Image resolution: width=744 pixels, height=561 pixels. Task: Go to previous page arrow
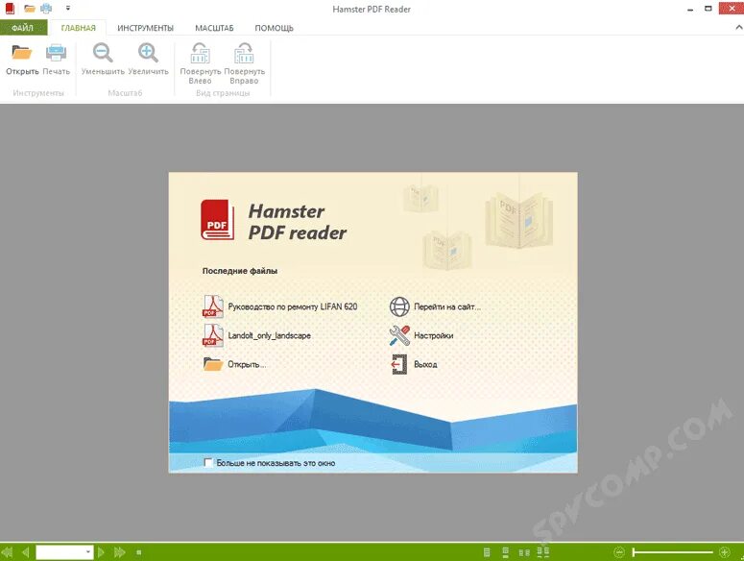(x=26, y=552)
